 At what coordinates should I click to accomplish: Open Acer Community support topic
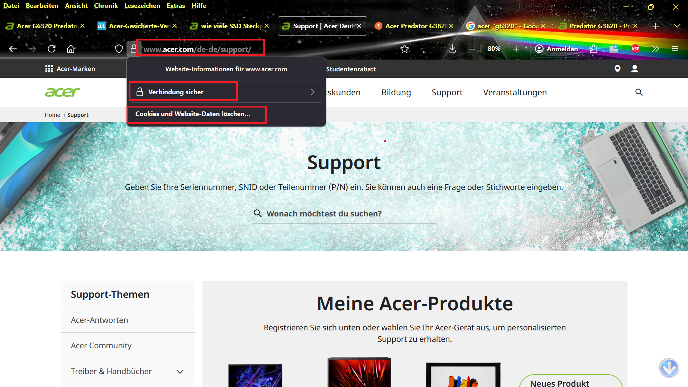pos(128,345)
